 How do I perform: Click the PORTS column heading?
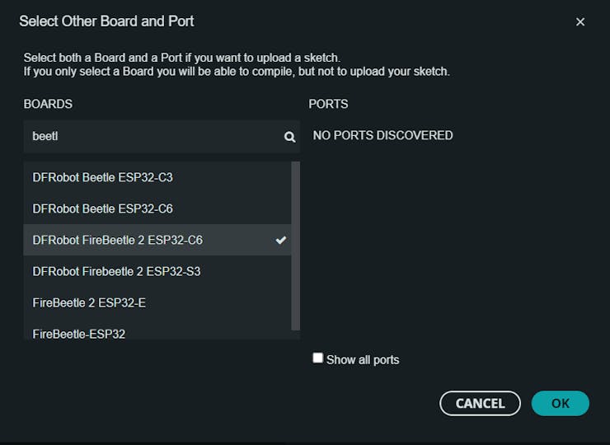[328, 104]
